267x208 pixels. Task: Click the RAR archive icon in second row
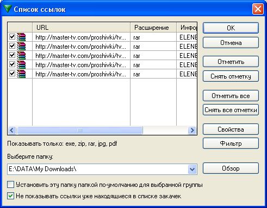pos(21,46)
